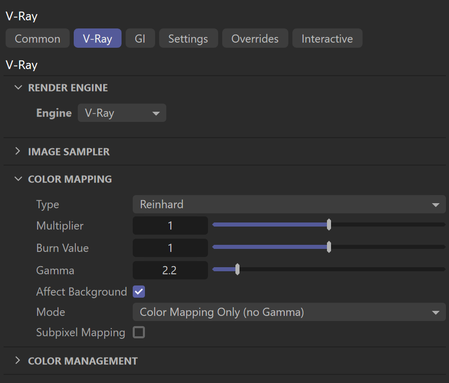Click the Mode label in Color Mapping
Screen dimensions: 449x383
tap(51, 312)
